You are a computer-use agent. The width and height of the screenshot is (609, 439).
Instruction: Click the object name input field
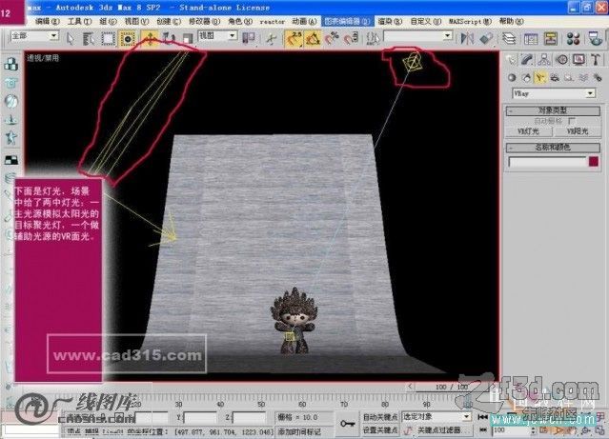(x=547, y=162)
